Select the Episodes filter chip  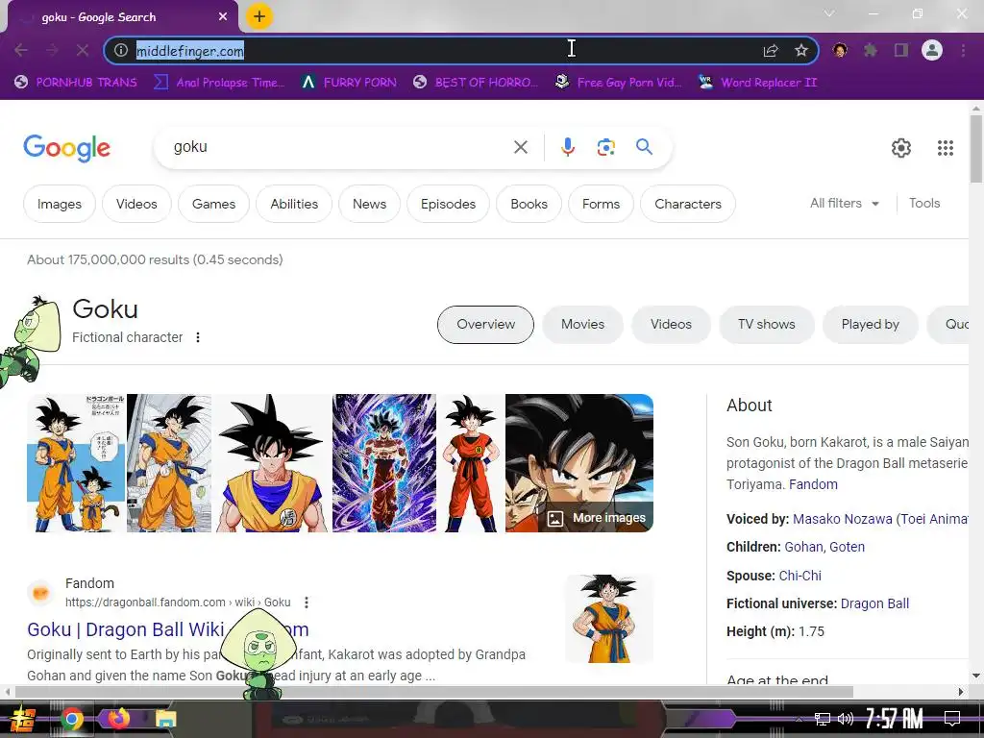(x=448, y=204)
